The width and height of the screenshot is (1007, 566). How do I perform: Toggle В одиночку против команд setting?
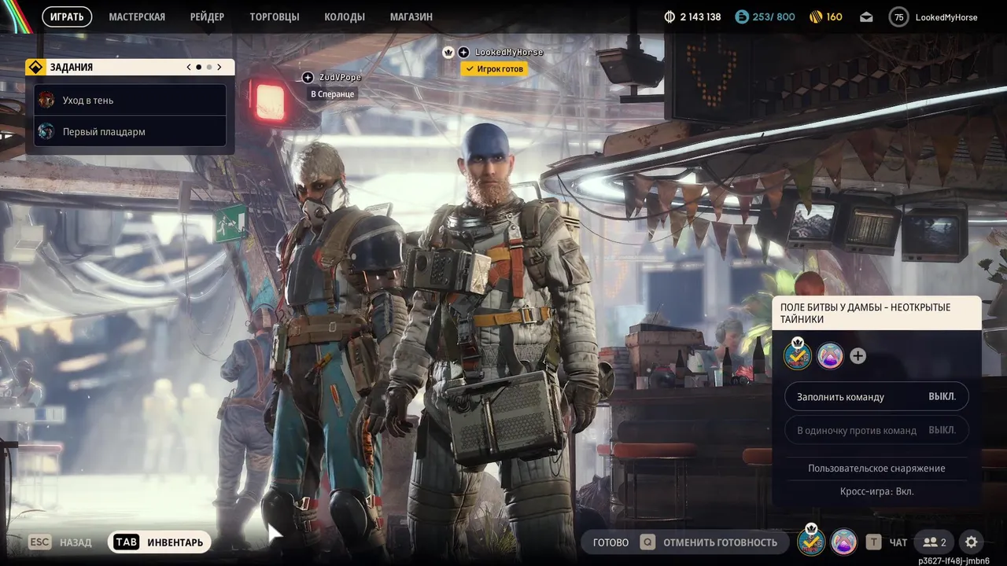(876, 430)
